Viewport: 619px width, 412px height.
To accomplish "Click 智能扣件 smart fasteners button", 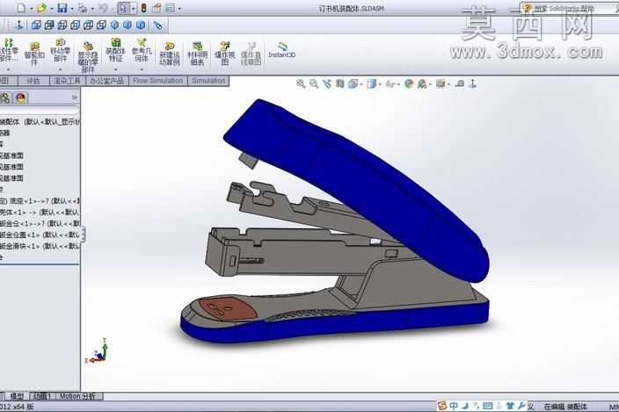I will 34,54.
